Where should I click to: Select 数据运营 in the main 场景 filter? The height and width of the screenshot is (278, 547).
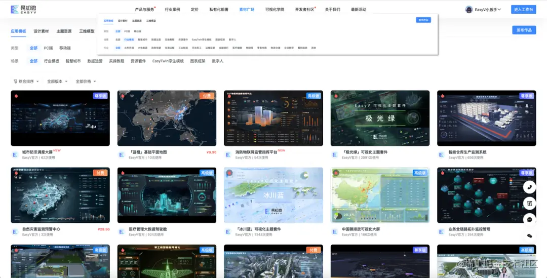click(x=95, y=61)
